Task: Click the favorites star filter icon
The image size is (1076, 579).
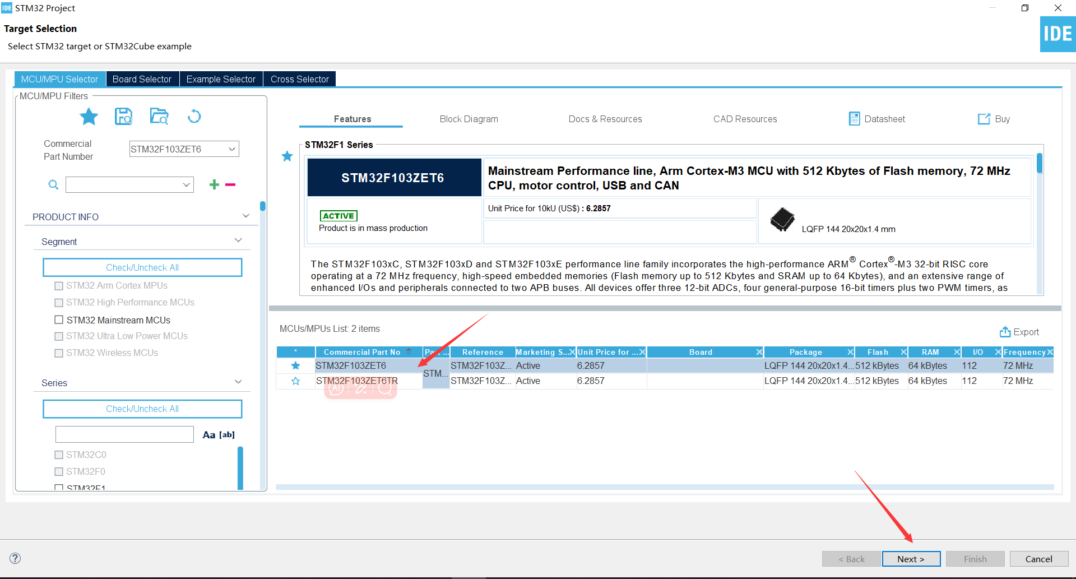Action: pos(89,117)
